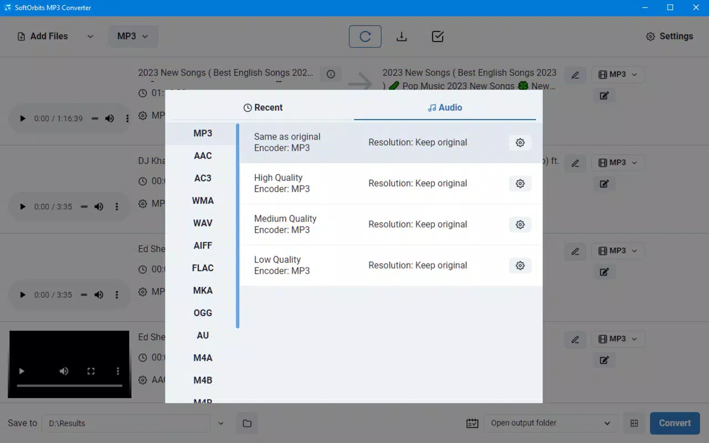The width and height of the screenshot is (709, 443).
Task: Choose the Low Quality preset
Action: coord(391,265)
